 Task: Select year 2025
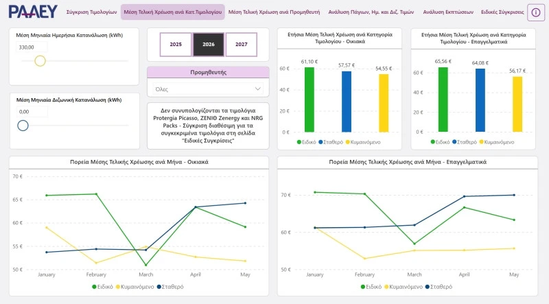pos(176,45)
